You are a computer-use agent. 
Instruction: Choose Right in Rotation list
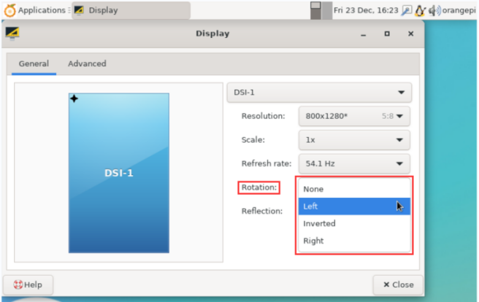(354, 241)
